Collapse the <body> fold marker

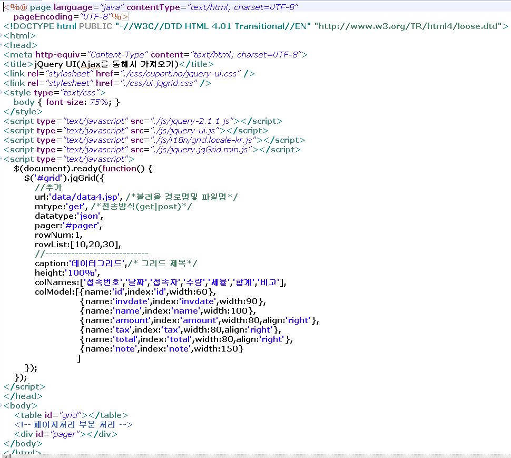(1, 405)
